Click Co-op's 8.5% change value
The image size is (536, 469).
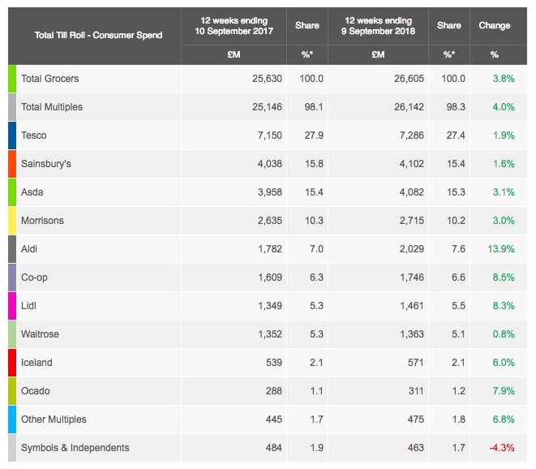[504, 278]
